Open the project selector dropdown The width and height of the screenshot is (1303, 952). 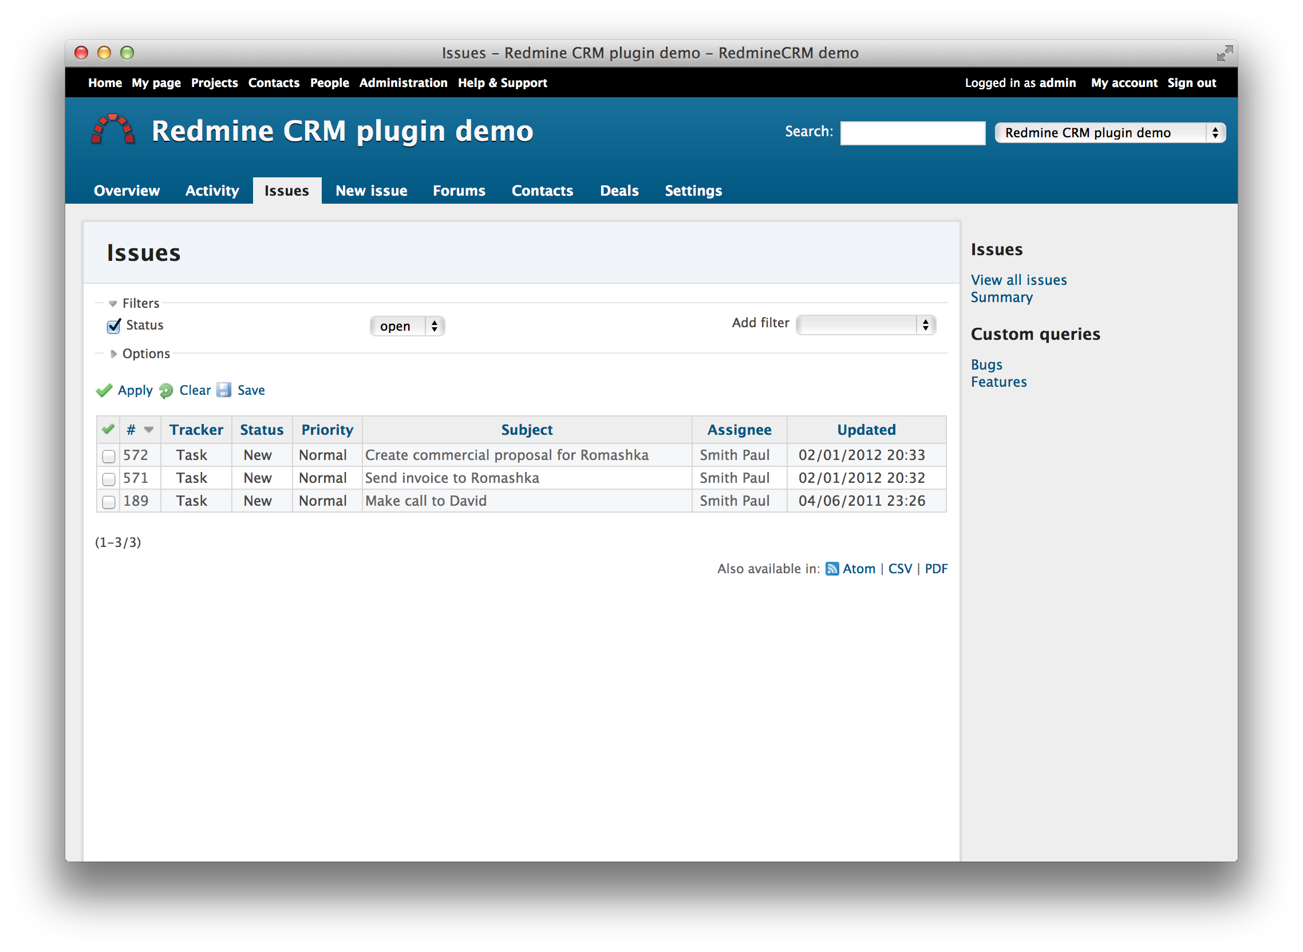1109,133
